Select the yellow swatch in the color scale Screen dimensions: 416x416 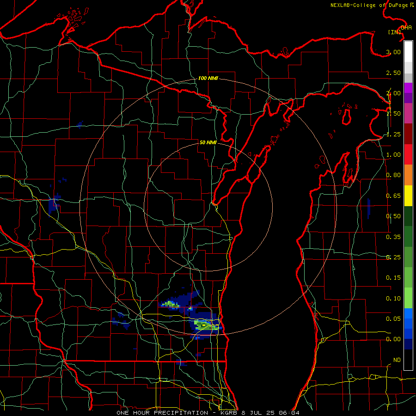point(408,196)
